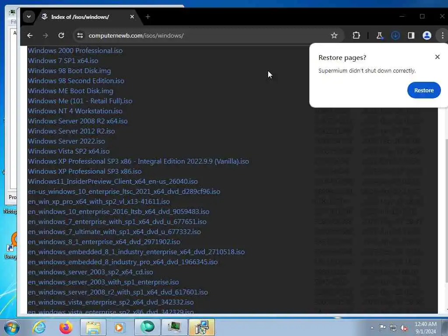The width and height of the screenshot is (448, 336).
Task: Open Windows Server 2012 R2.iso link
Action: (x=71, y=131)
